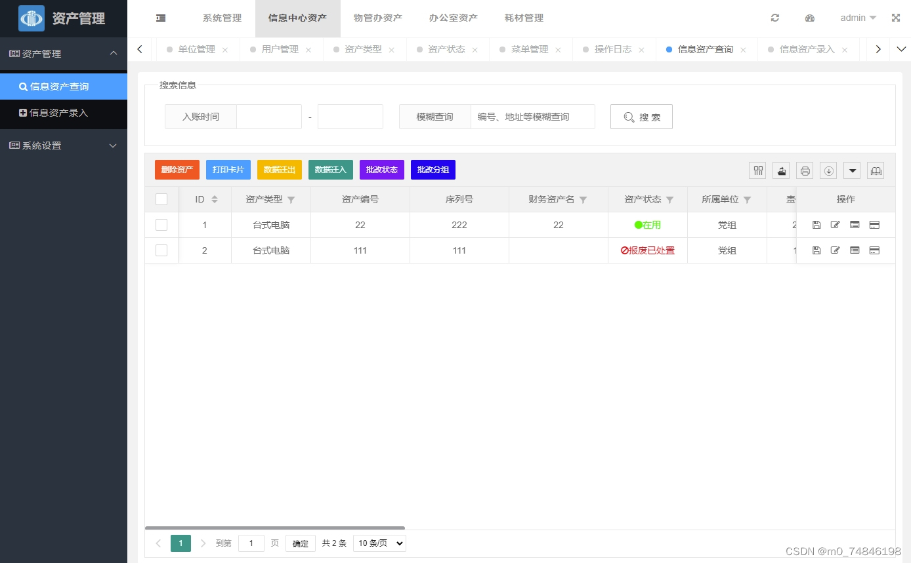
Task: Click the edit pencil icon for row ID 2
Action: 835,250
